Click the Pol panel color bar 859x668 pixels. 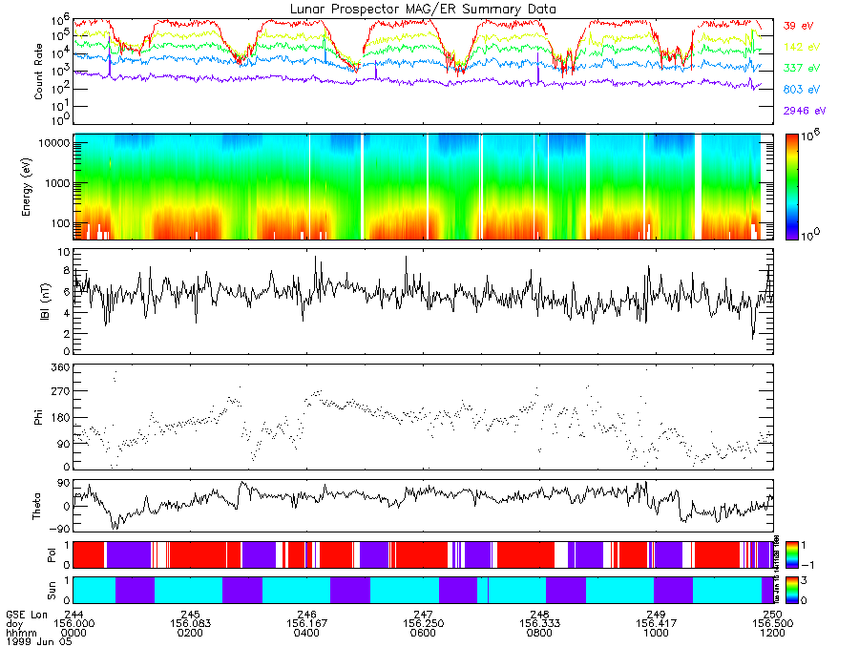[x=791, y=554]
